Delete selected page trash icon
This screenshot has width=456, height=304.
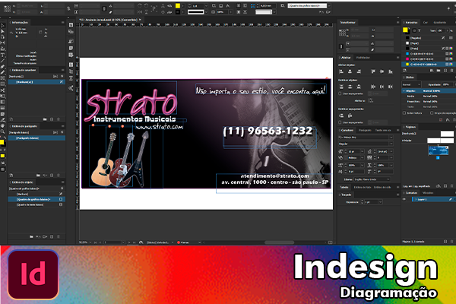coord(451,186)
